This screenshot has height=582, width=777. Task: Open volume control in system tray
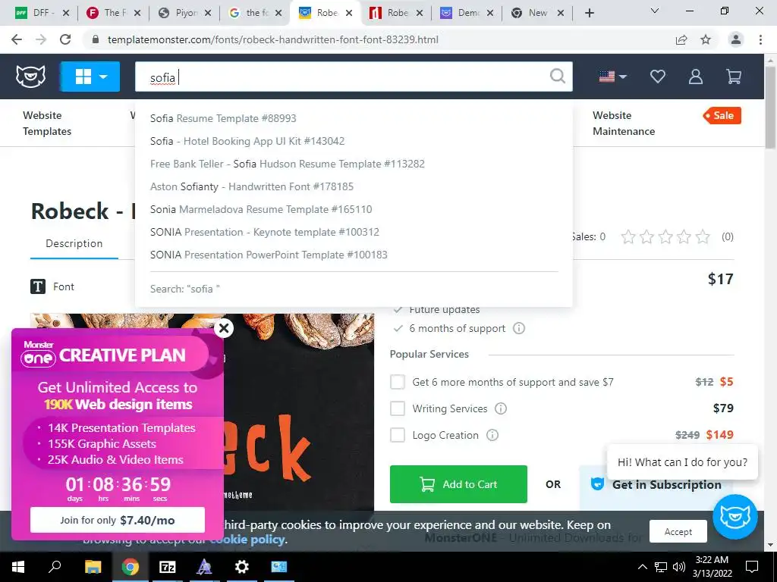pos(679,567)
